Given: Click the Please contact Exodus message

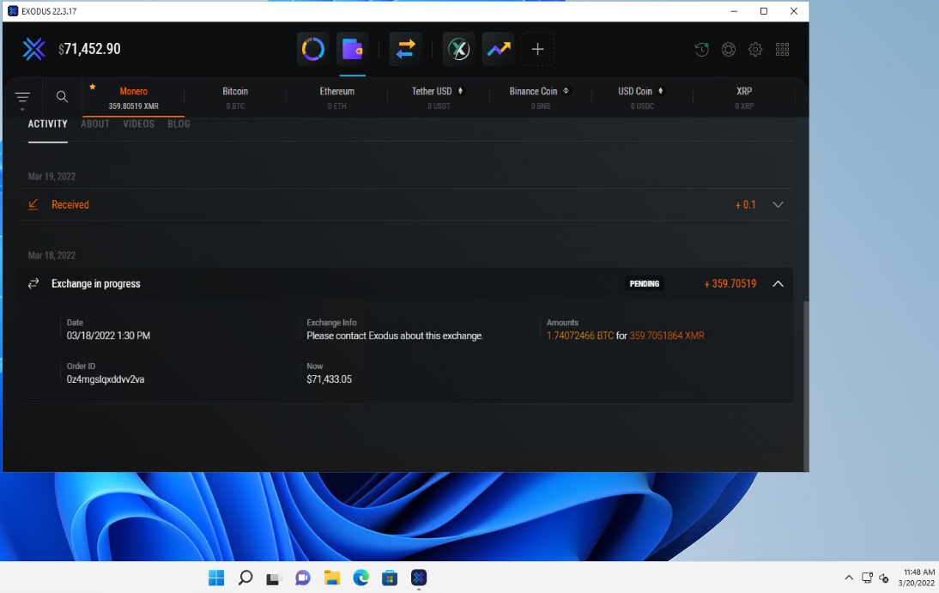Looking at the screenshot, I should point(395,336).
